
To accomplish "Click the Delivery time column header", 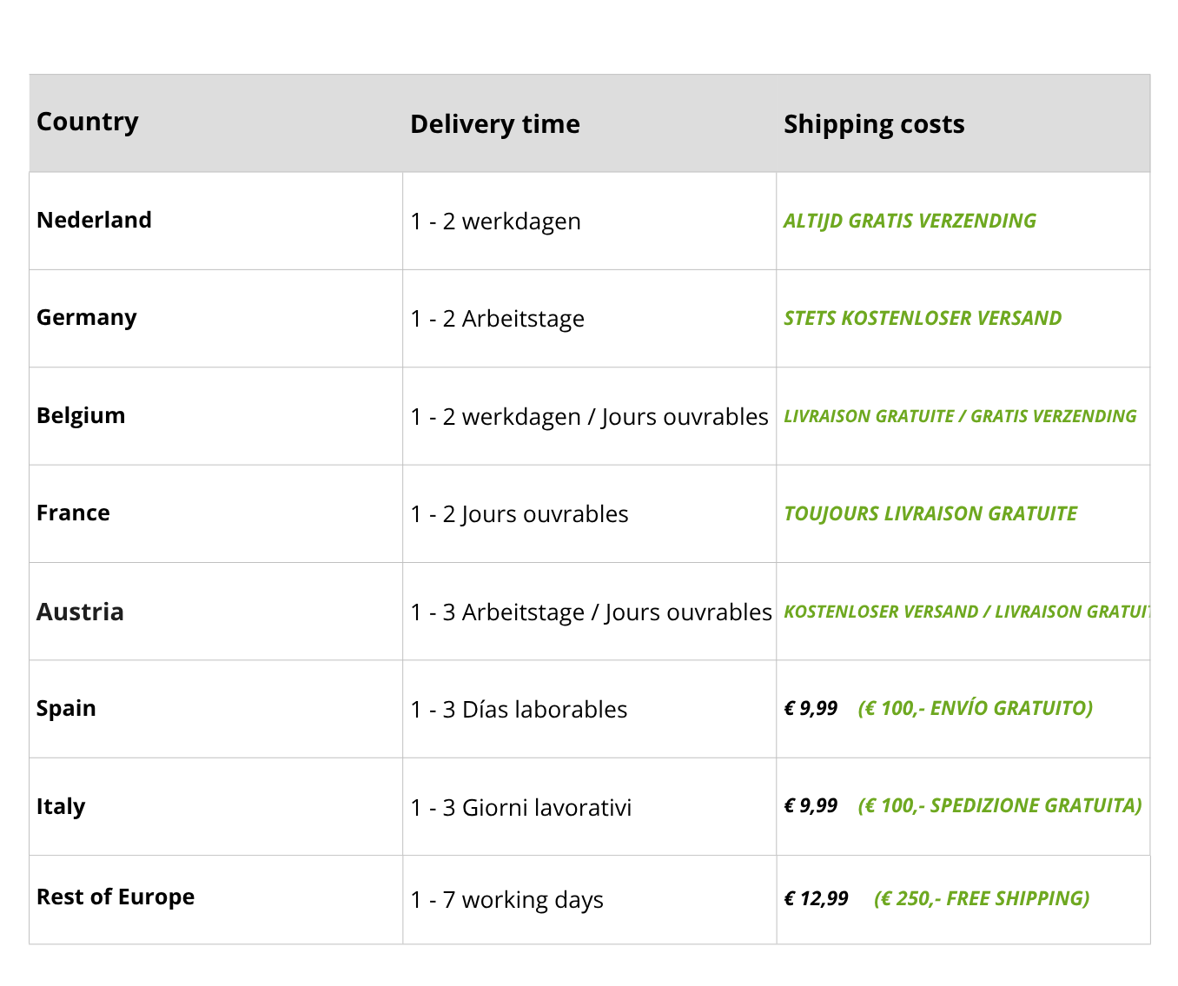I will [x=494, y=124].
